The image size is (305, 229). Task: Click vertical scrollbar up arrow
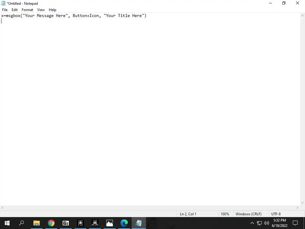tap(303, 16)
